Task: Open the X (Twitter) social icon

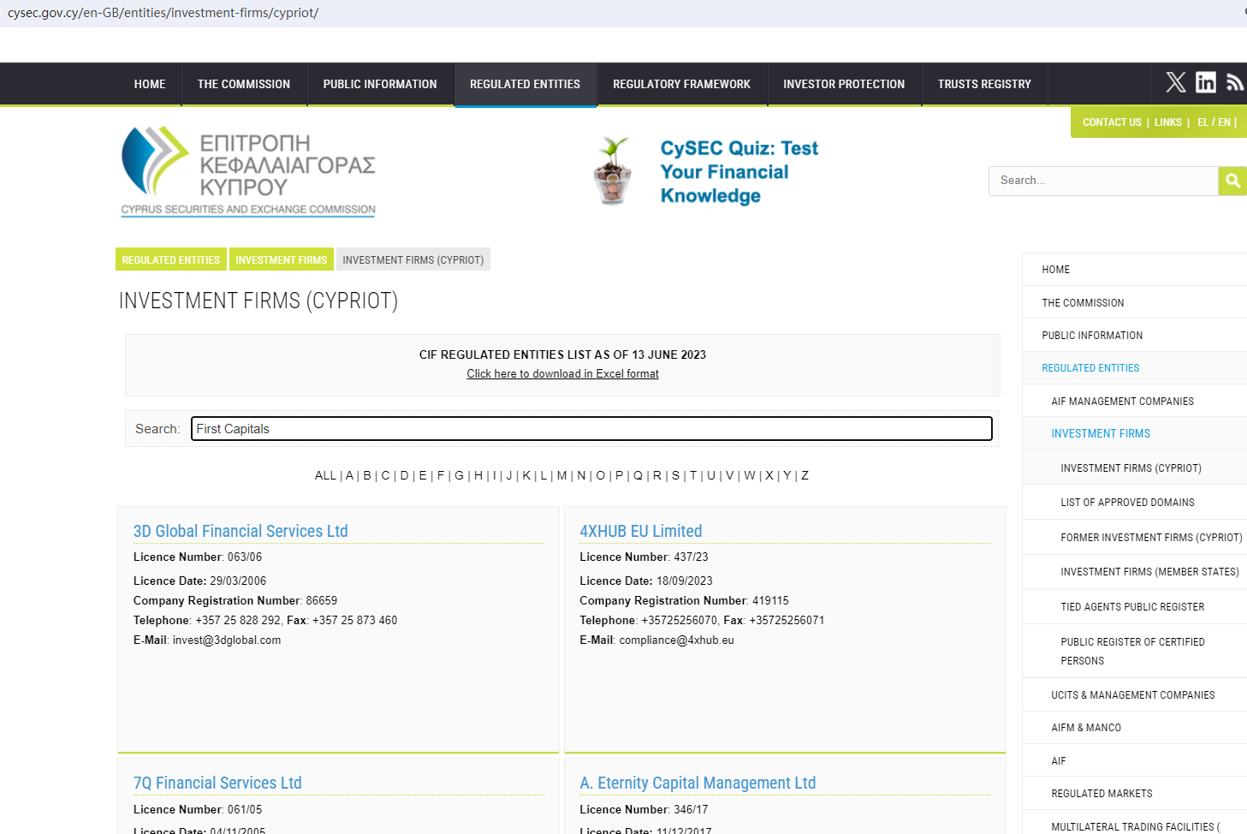Action: tap(1175, 82)
